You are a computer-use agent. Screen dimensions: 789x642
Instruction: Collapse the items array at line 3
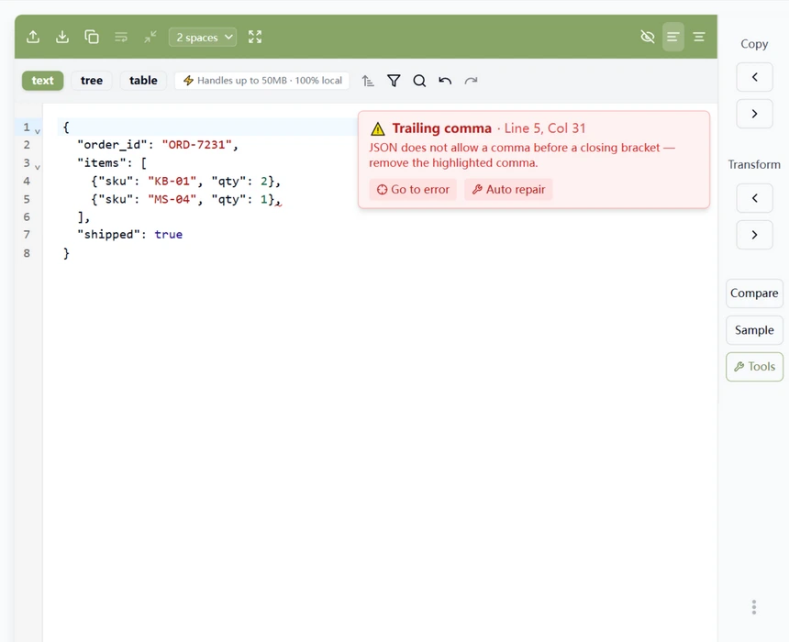(x=38, y=167)
